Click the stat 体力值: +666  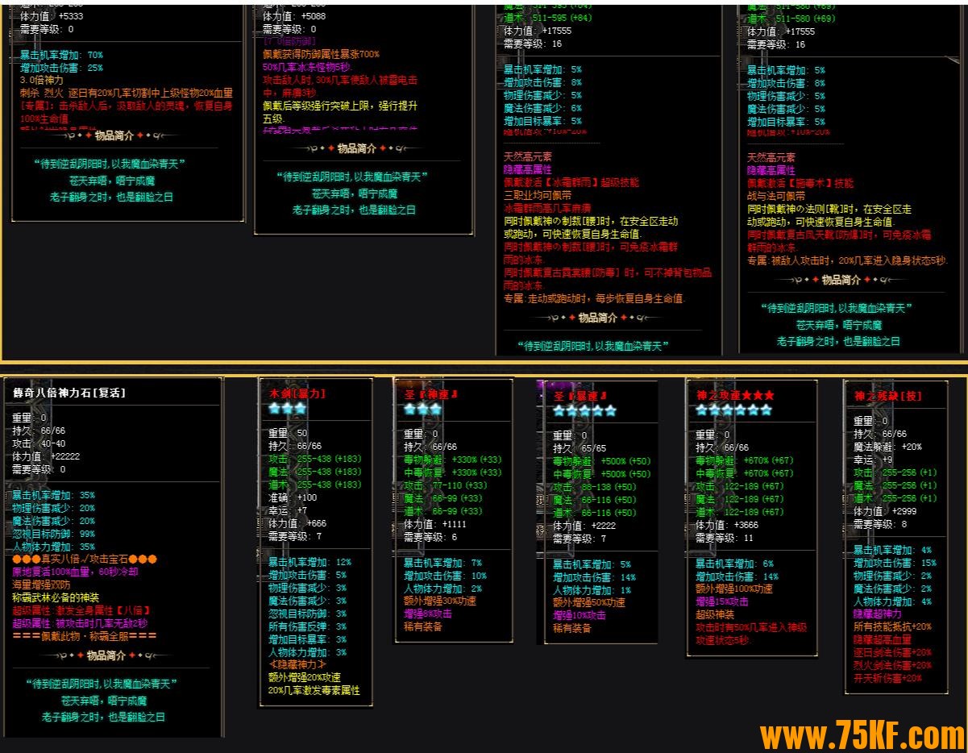point(298,523)
